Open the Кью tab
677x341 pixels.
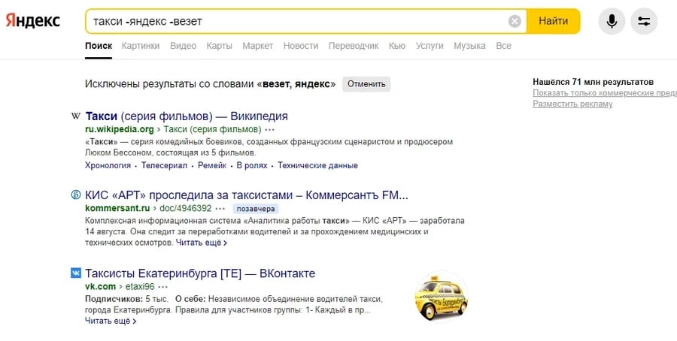(x=396, y=46)
